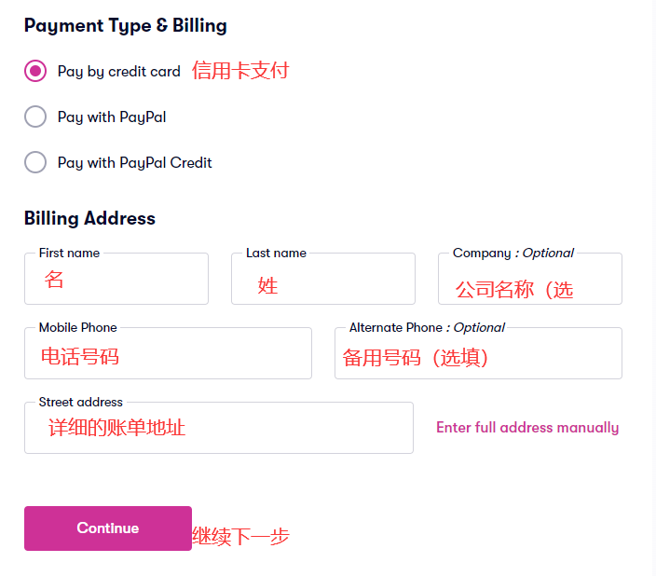The width and height of the screenshot is (656, 576).
Task: Click the "First name" floating field label
Action: 69,253
